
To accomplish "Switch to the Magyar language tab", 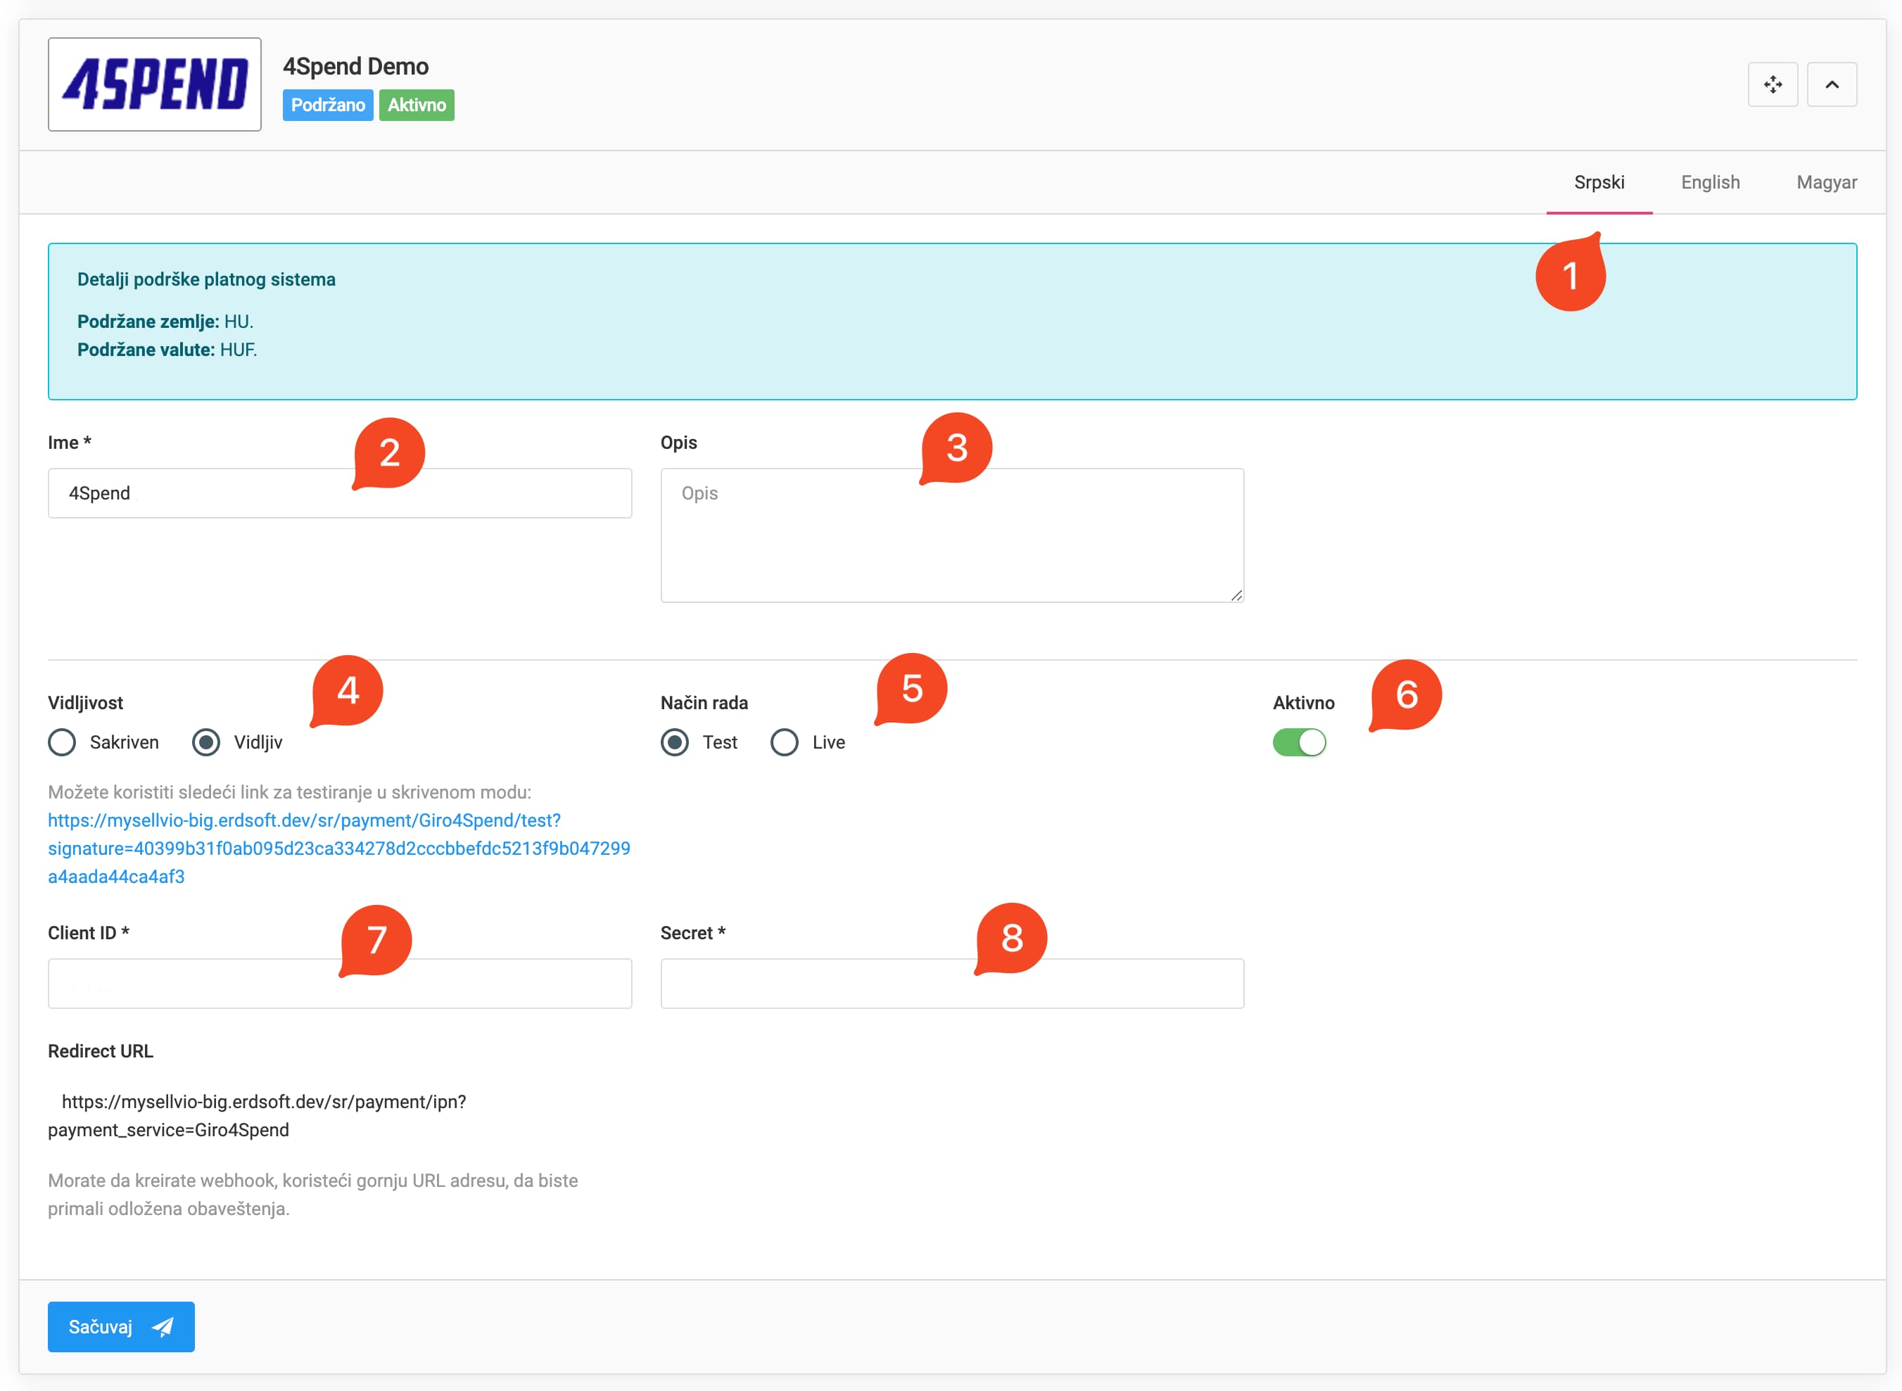I will (1825, 183).
